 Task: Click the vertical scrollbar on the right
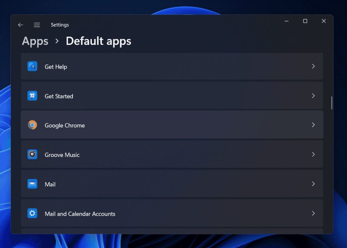[x=331, y=102]
